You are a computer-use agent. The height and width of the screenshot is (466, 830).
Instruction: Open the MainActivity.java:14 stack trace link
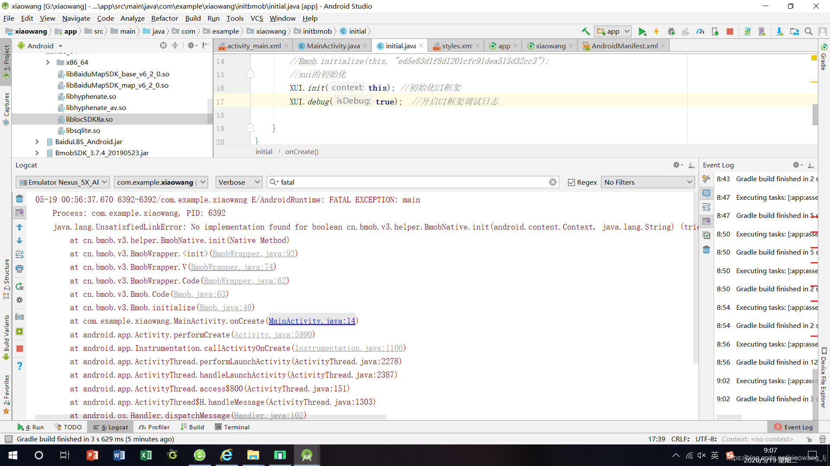coord(312,321)
